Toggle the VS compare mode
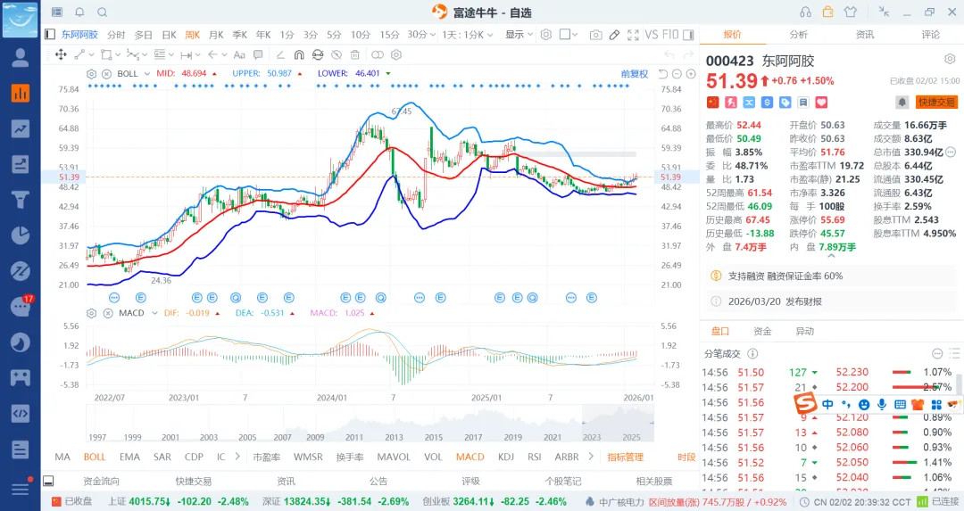 [651, 35]
